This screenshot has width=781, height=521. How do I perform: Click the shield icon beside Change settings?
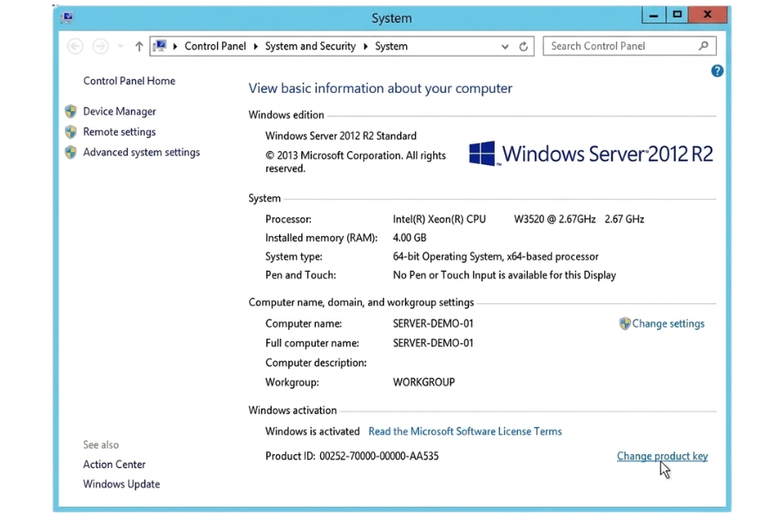tap(625, 324)
